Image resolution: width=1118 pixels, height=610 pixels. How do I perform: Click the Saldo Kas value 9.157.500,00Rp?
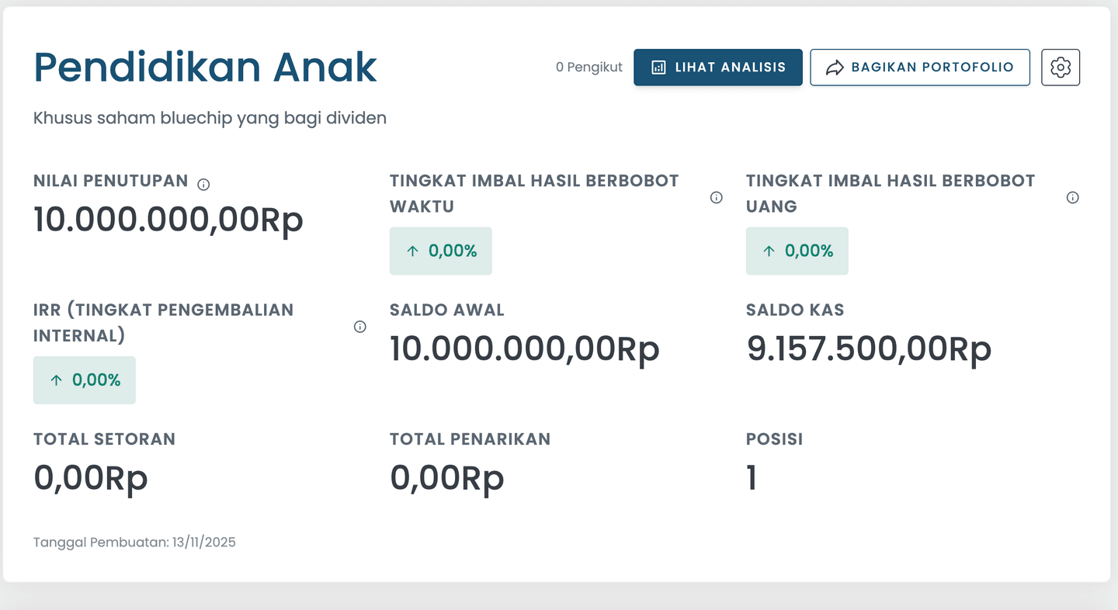(x=869, y=348)
